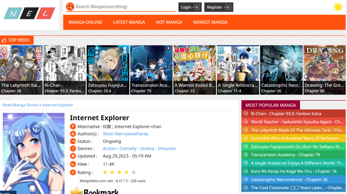Open the Ri-Chan top week thumbnail
Screen dimensions: 347x194
[x=65, y=70]
